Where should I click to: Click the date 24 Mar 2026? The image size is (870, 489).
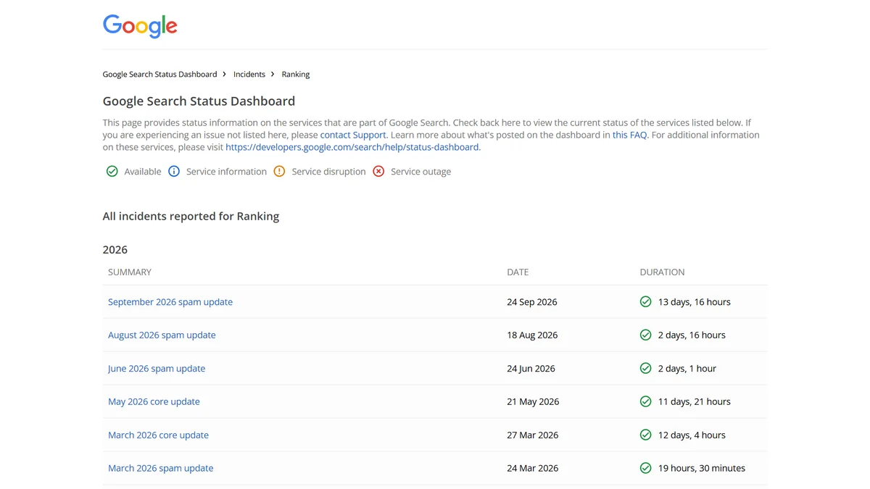pos(533,469)
